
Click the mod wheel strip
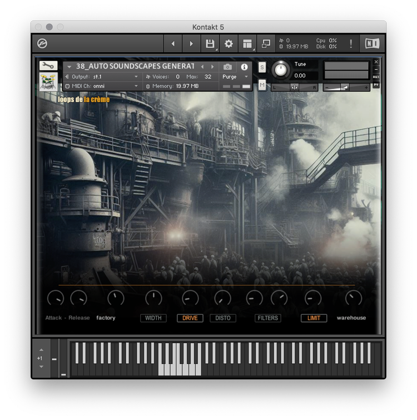coord(63,359)
